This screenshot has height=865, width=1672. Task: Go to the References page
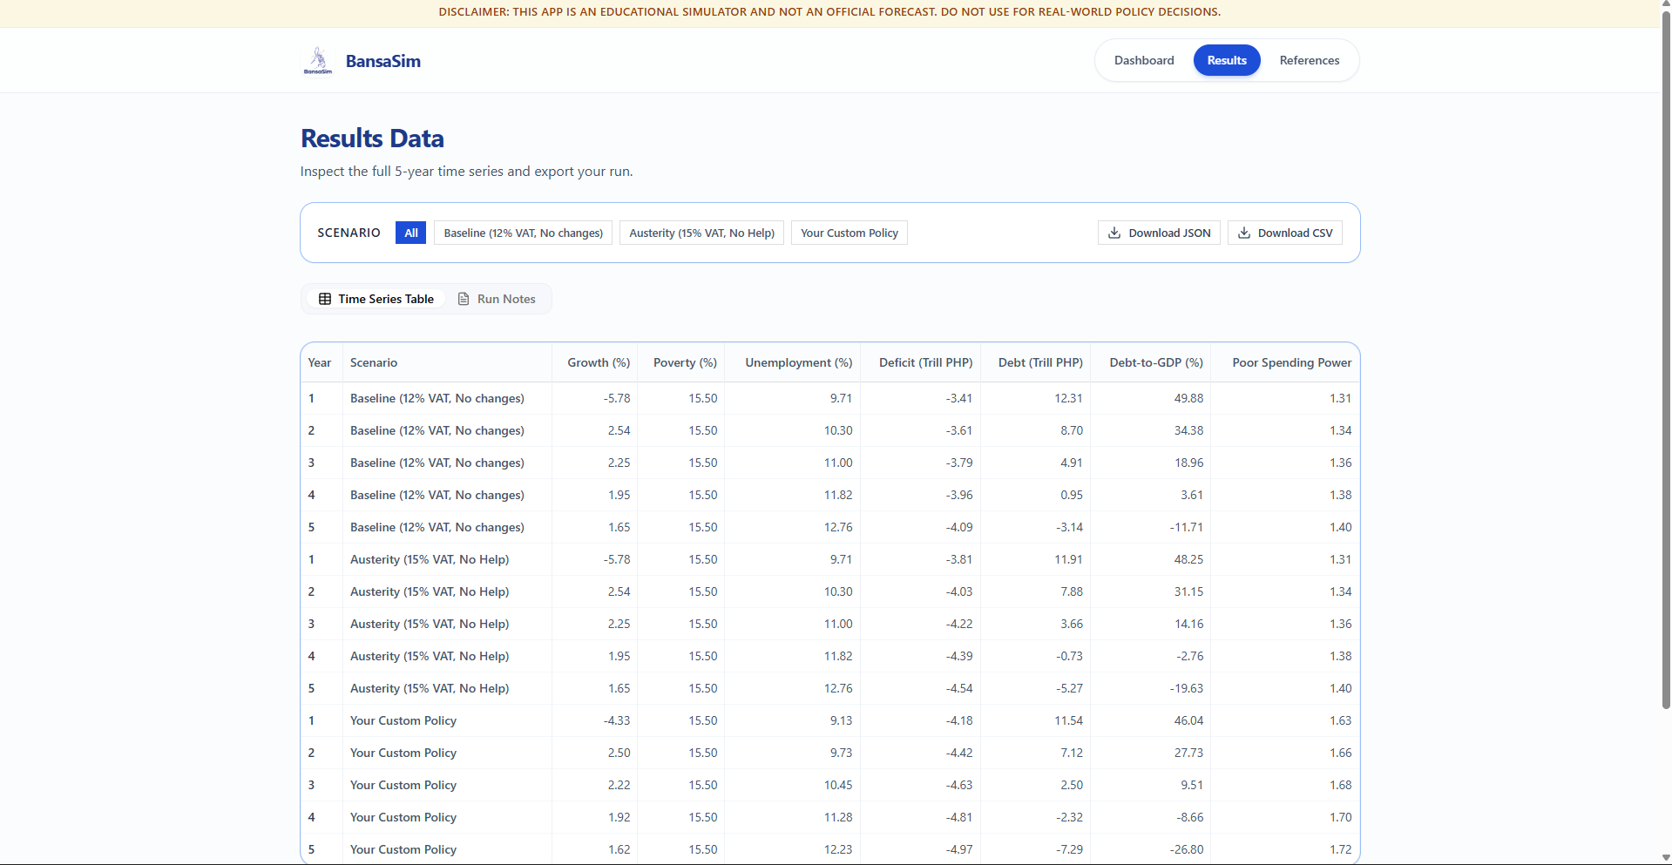(x=1310, y=60)
